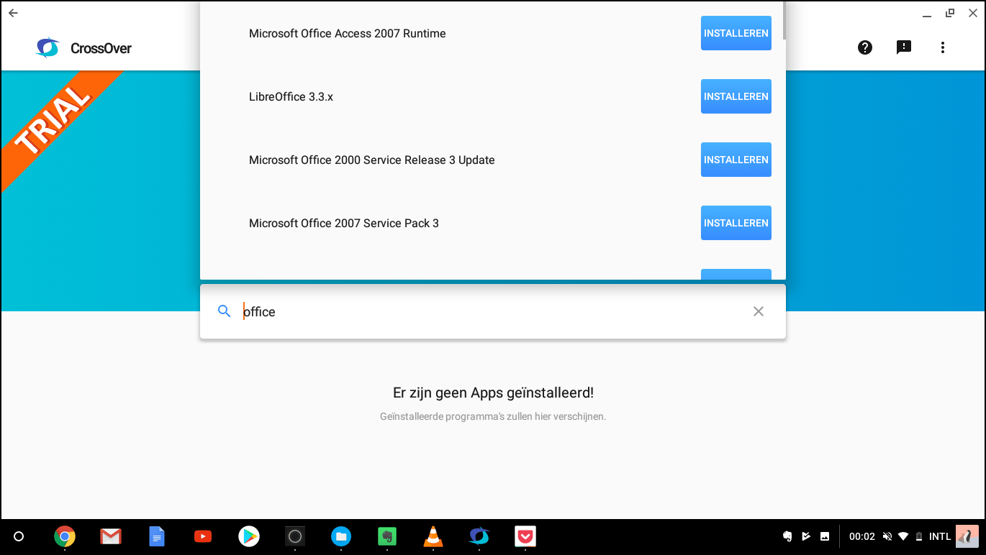Viewport: 986px width, 555px height.
Task: Restore the CrossOver window size
Action: 950,13
